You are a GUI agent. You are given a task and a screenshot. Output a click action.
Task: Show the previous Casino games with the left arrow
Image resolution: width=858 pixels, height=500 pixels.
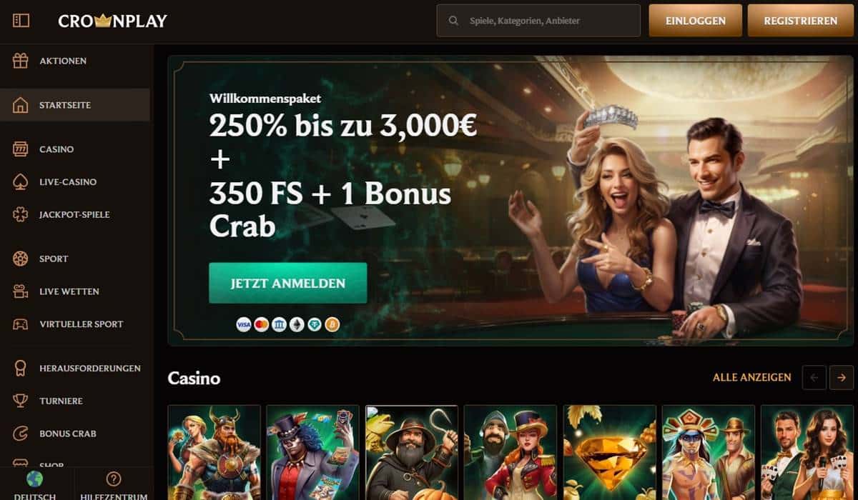click(x=814, y=377)
